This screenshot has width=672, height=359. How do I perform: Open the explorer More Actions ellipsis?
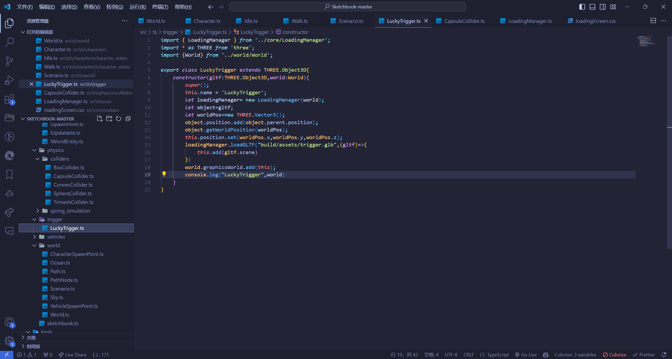(125, 21)
